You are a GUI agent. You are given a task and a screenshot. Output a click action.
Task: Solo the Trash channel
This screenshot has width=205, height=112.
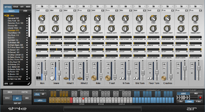point(108,68)
